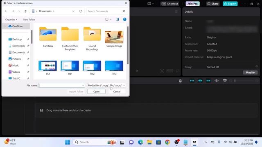Screen dimensions: 262x147
Task: Click the Forward arrow in file dialog
Action: [13, 11]
